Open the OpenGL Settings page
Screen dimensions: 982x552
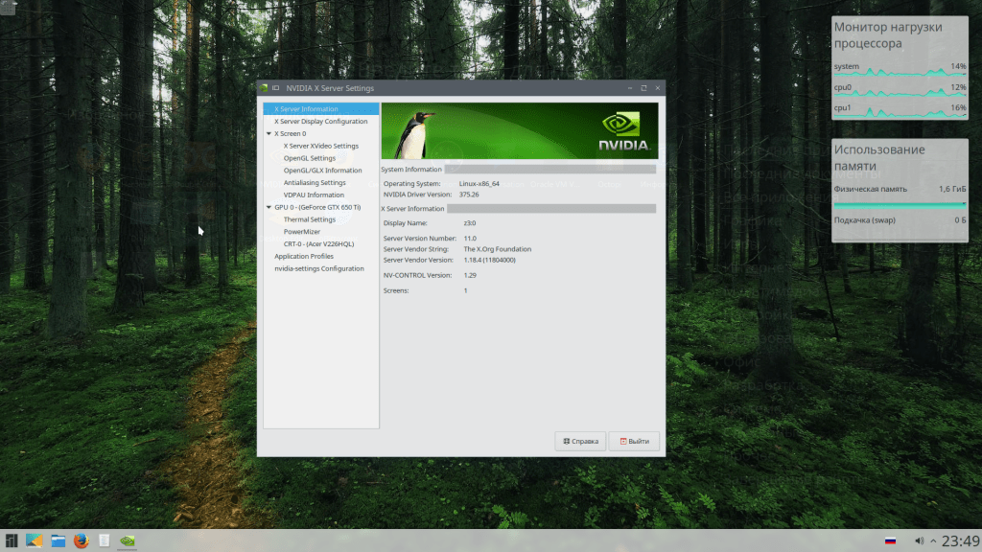(310, 158)
